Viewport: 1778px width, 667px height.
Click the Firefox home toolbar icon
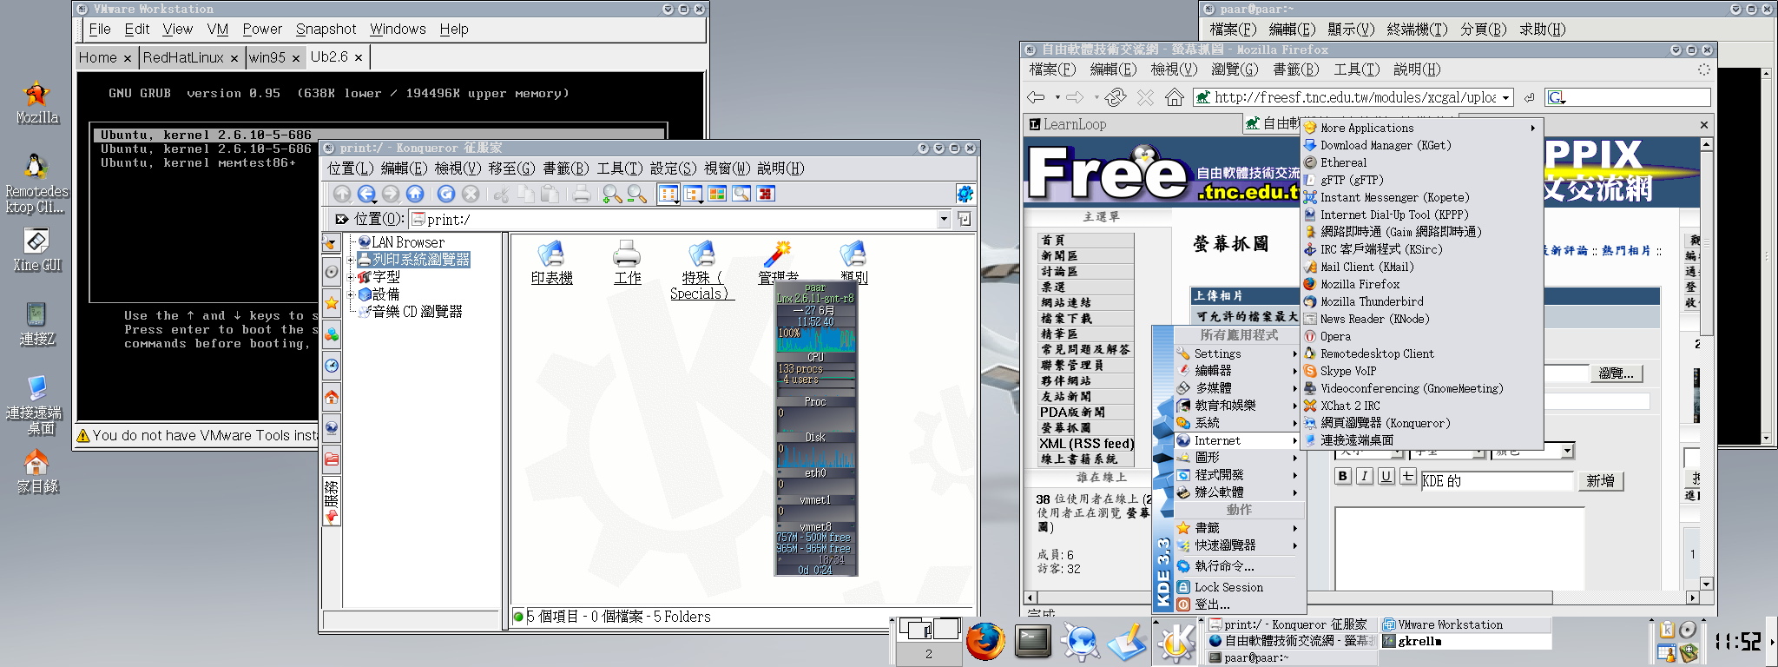pos(1174,97)
